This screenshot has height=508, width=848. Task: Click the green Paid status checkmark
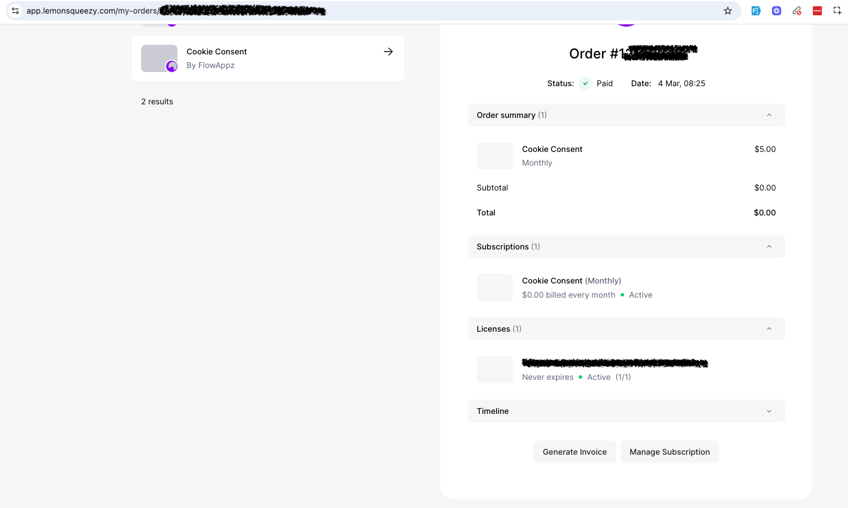[x=586, y=83]
